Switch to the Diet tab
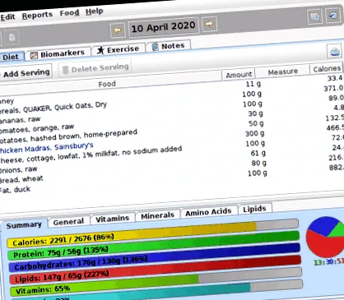The image size is (344, 300). pos(11,57)
